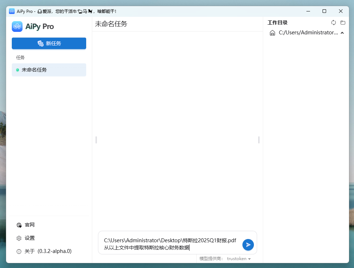This screenshot has height=268, width=354.
Task: Click the gear icon beside 设置
Action: [x=19, y=238]
